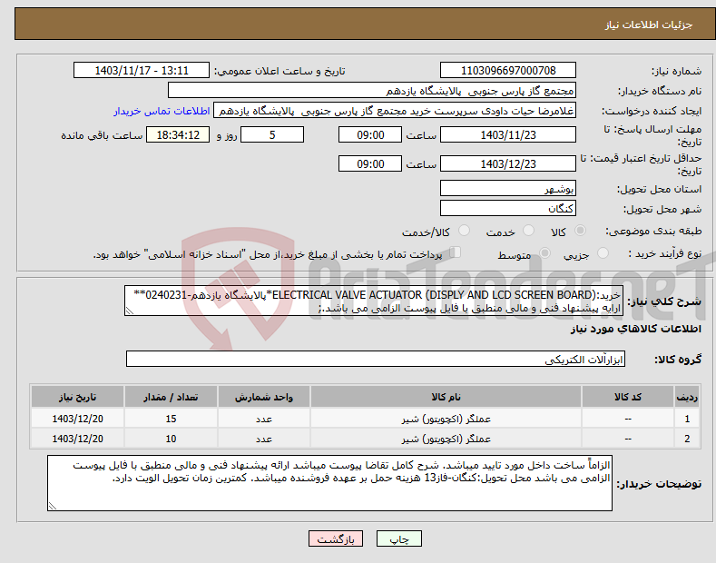
Task: Click the price validity hour 09:00 field
Action: 370,163
